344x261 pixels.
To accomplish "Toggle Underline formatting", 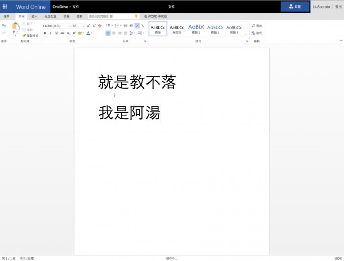I will click(x=57, y=33).
